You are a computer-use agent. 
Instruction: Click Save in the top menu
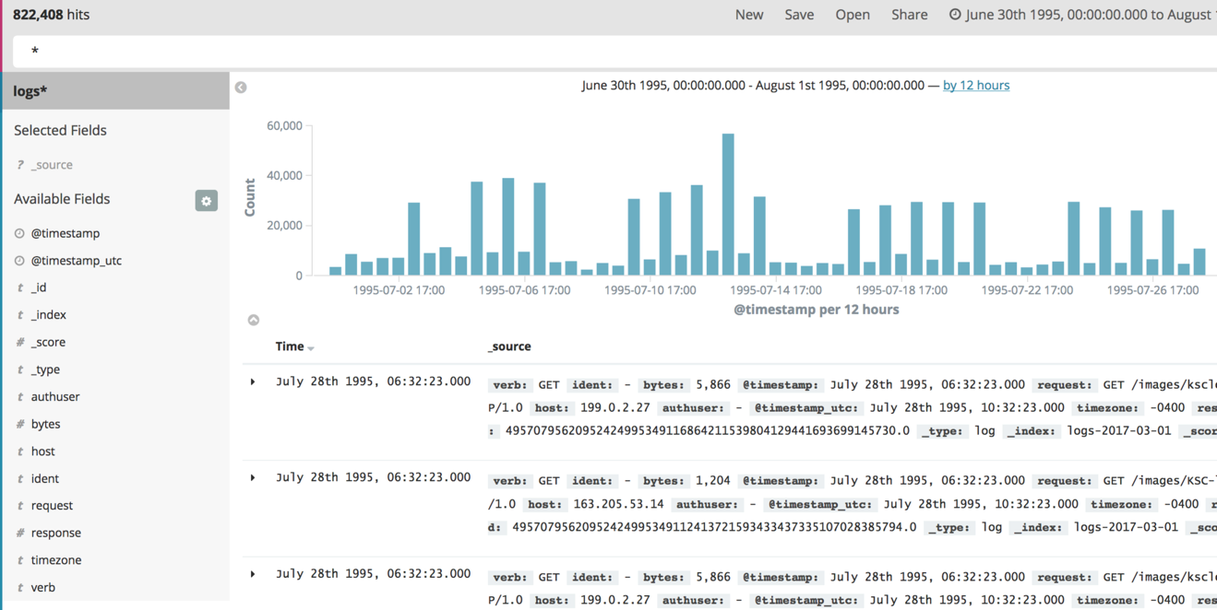coord(799,15)
